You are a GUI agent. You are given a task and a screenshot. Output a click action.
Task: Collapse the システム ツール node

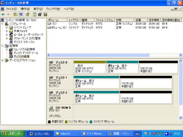click(x=2, y=24)
